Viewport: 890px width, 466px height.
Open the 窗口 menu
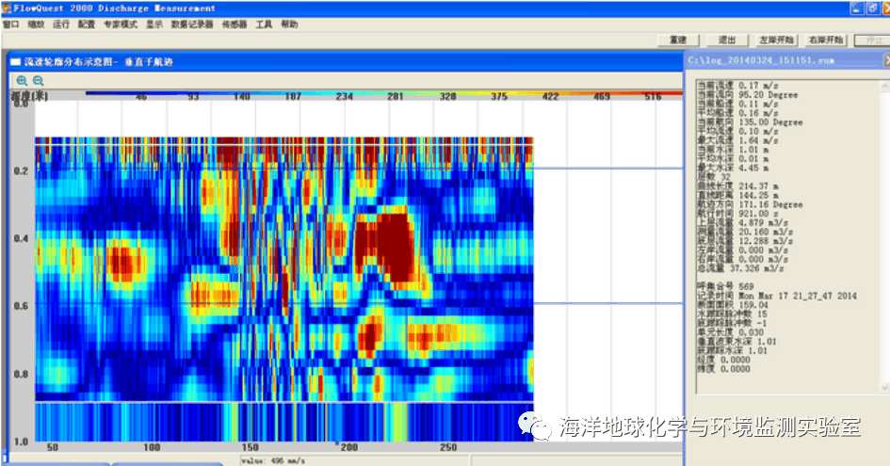coord(11,24)
